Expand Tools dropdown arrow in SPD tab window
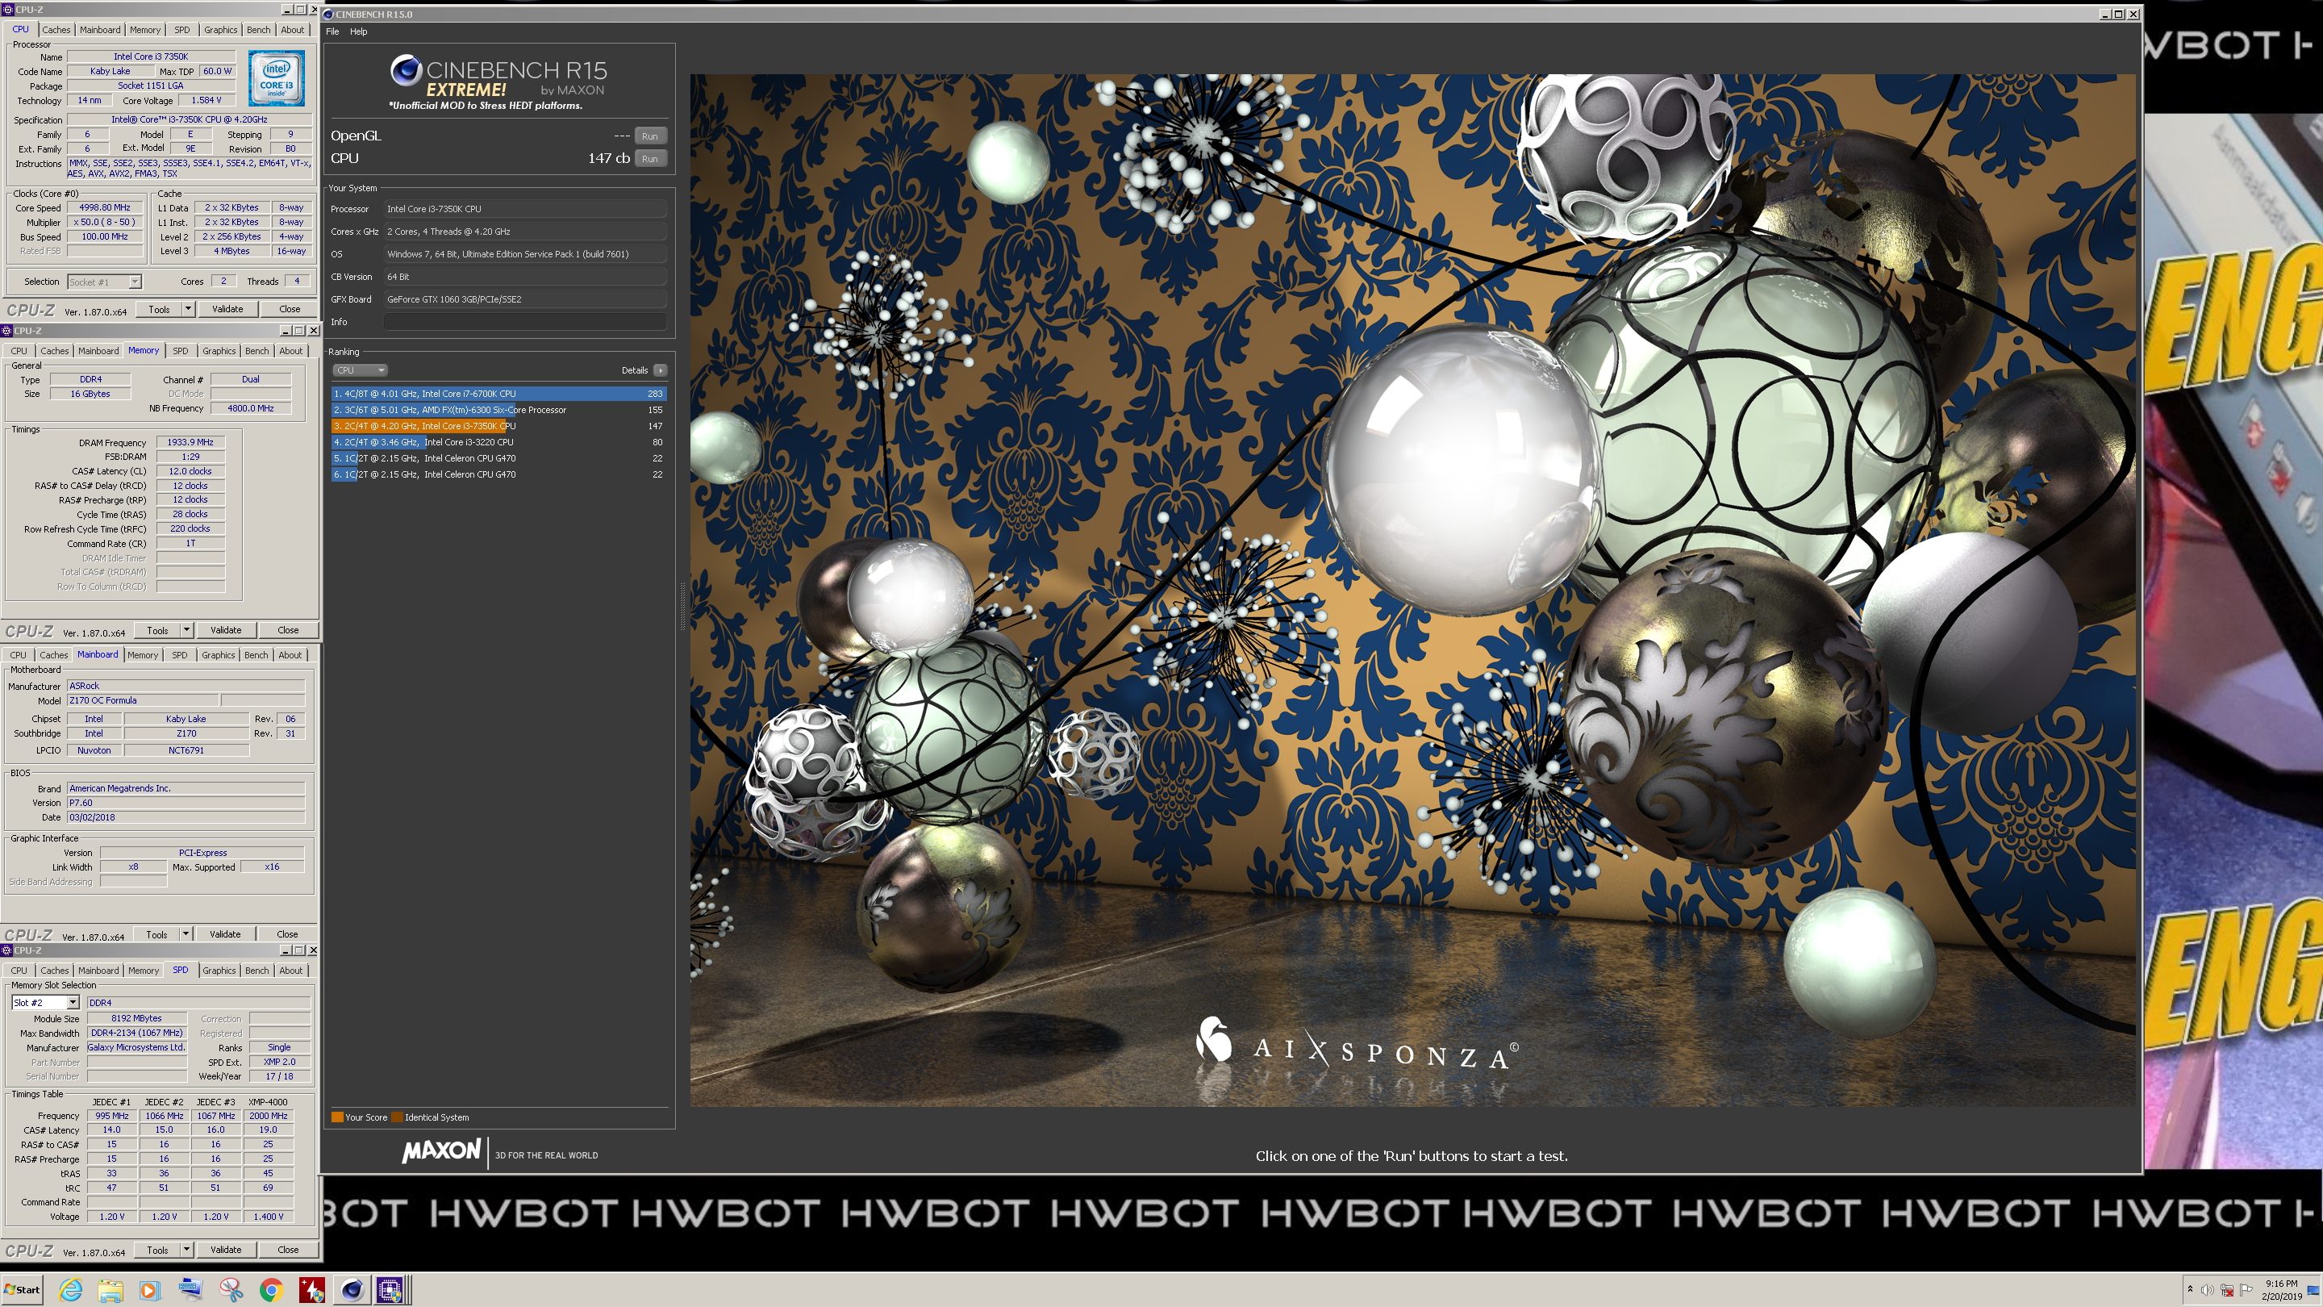Viewport: 2323px width, 1307px height. 186,1251
